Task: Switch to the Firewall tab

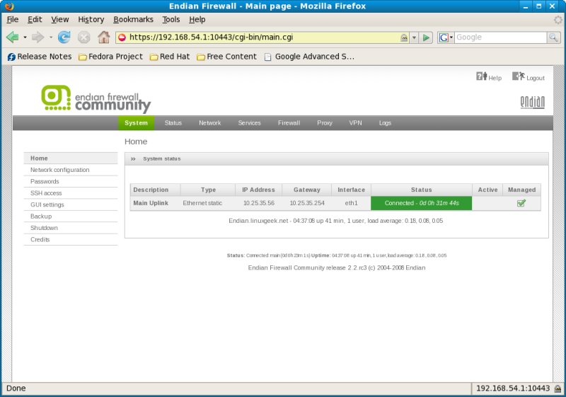Action: [289, 123]
